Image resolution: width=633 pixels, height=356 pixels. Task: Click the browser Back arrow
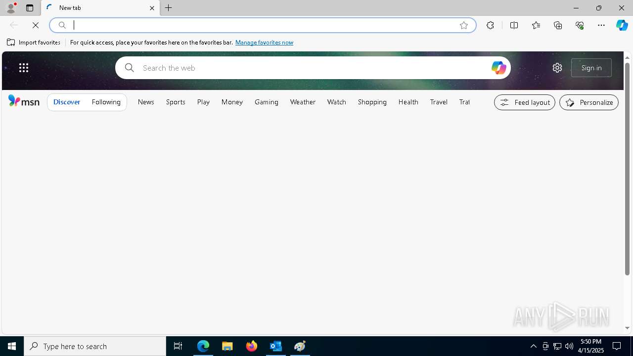(x=14, y=25)
